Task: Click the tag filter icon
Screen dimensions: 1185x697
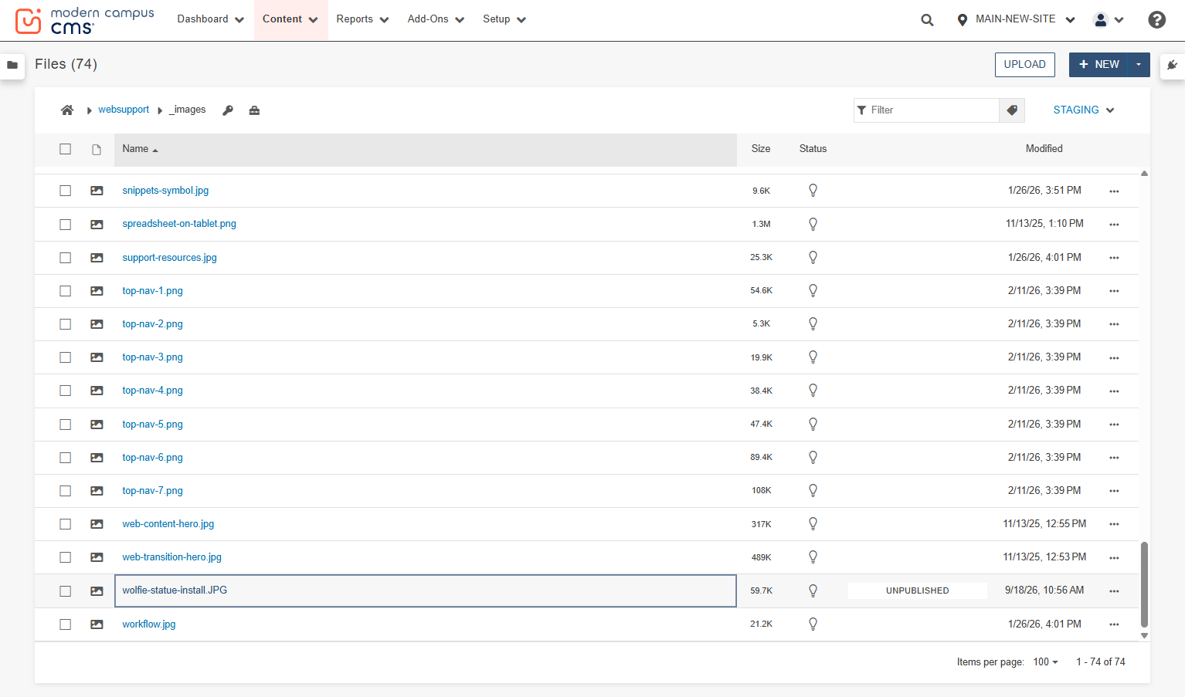Action: (1012, 110)
